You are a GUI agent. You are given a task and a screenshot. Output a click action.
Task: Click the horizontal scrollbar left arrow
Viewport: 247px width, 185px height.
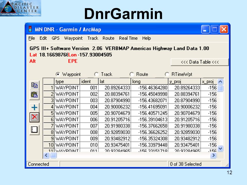[46, 155]
